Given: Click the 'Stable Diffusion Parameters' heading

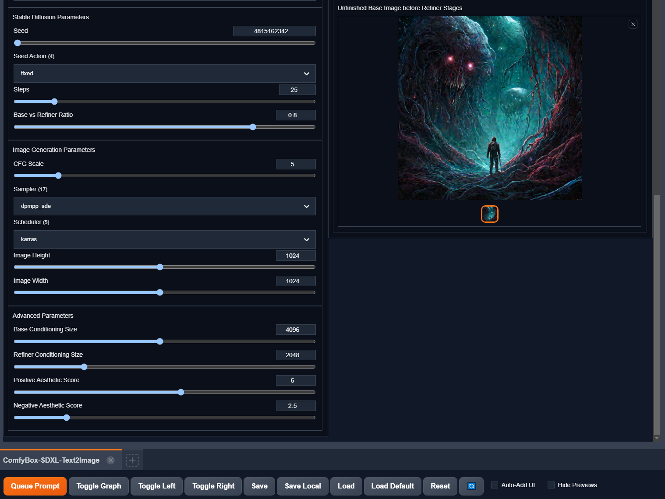Looking at the screenshot, I should point(51,17).
